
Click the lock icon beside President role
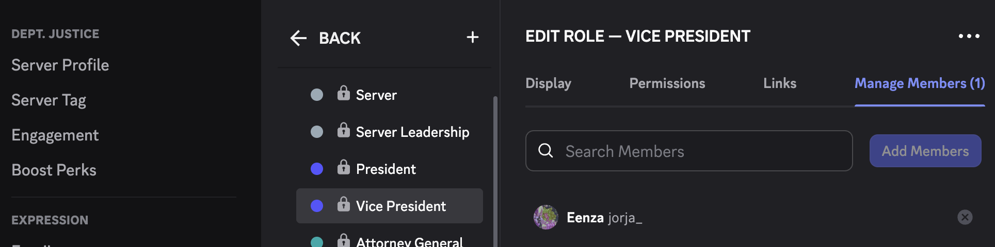click(x=343, y=167)
